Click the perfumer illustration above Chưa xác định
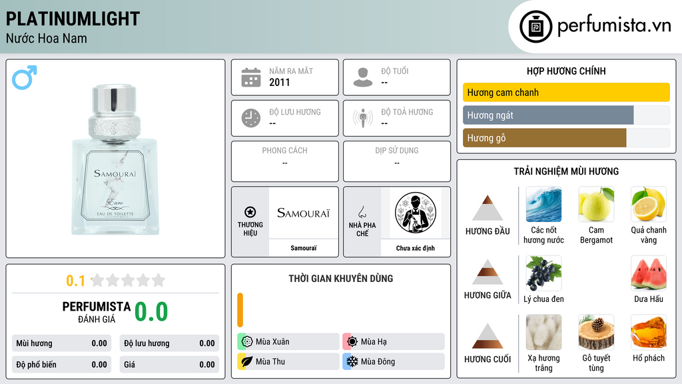This screenshot has width=682, height=384. pyautogui.click(x=416, y=213)
